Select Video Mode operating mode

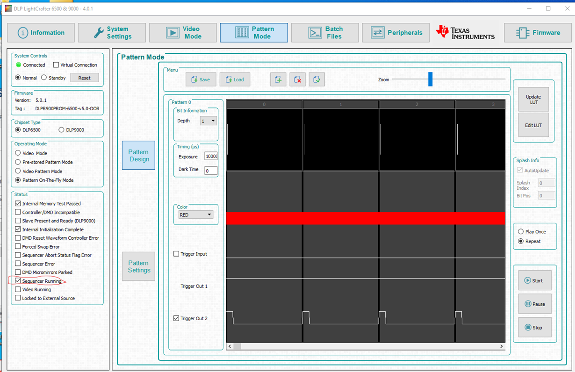(x=18, y=153)
